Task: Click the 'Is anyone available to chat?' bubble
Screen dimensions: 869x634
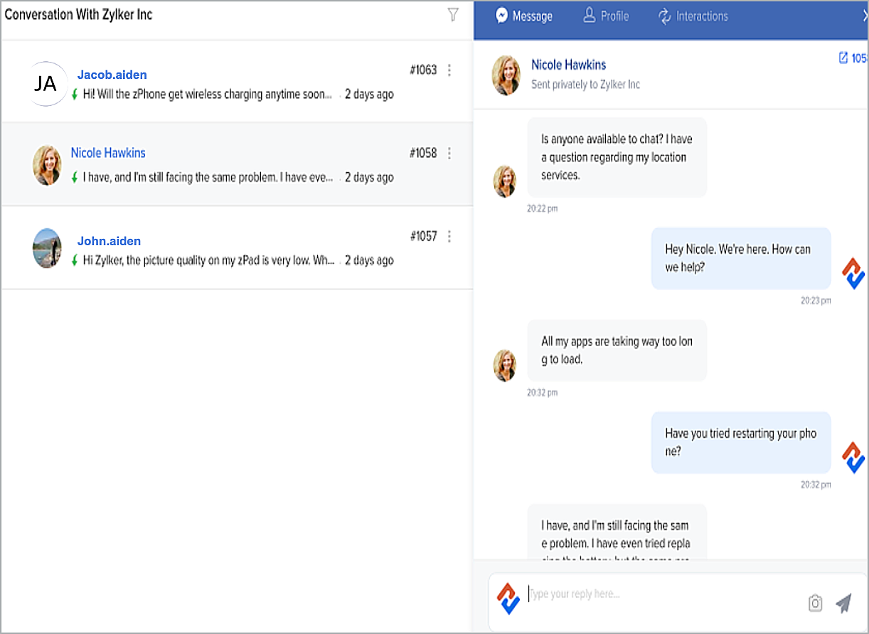Action: [x=617, y=157]
